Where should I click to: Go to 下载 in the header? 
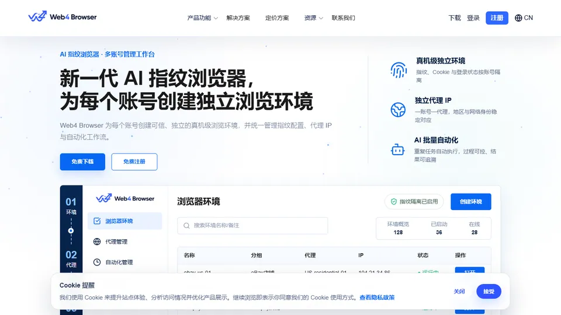coord(455,18)
